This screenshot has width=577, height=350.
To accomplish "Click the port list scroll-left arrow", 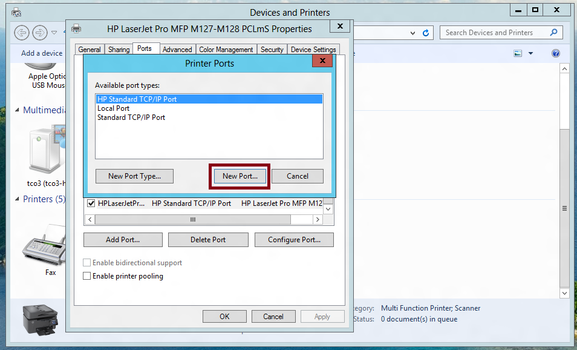I will [x=90, y=220].
